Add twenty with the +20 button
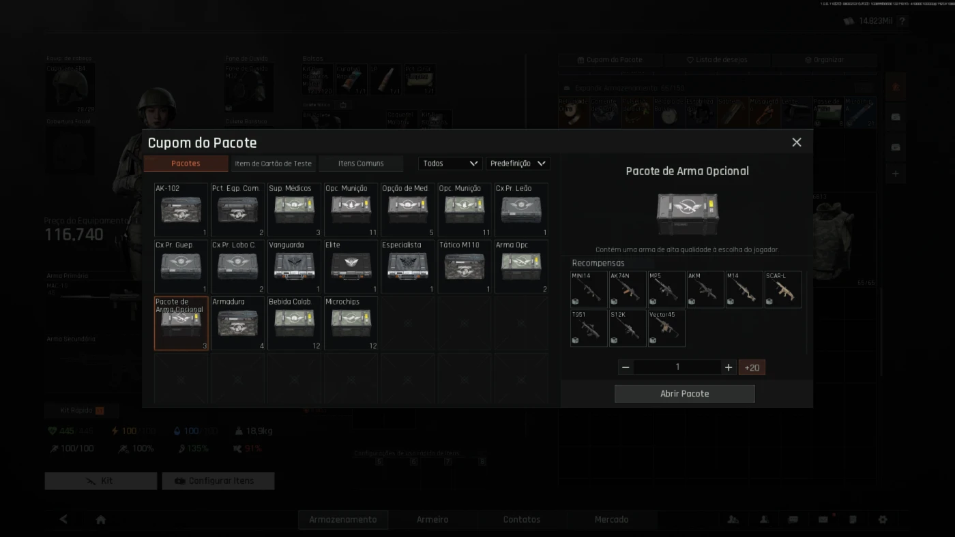This screenshot has width=955, height=537. [x=752, y=367]
